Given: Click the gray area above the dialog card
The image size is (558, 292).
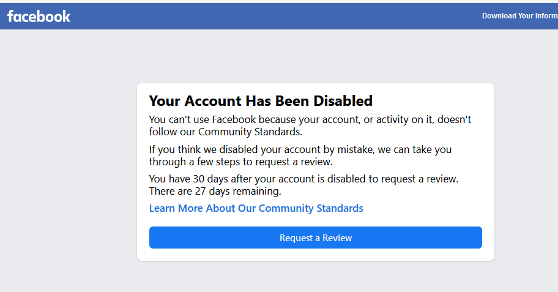Looking at the screenshot, I should click(x=315, y=57).
